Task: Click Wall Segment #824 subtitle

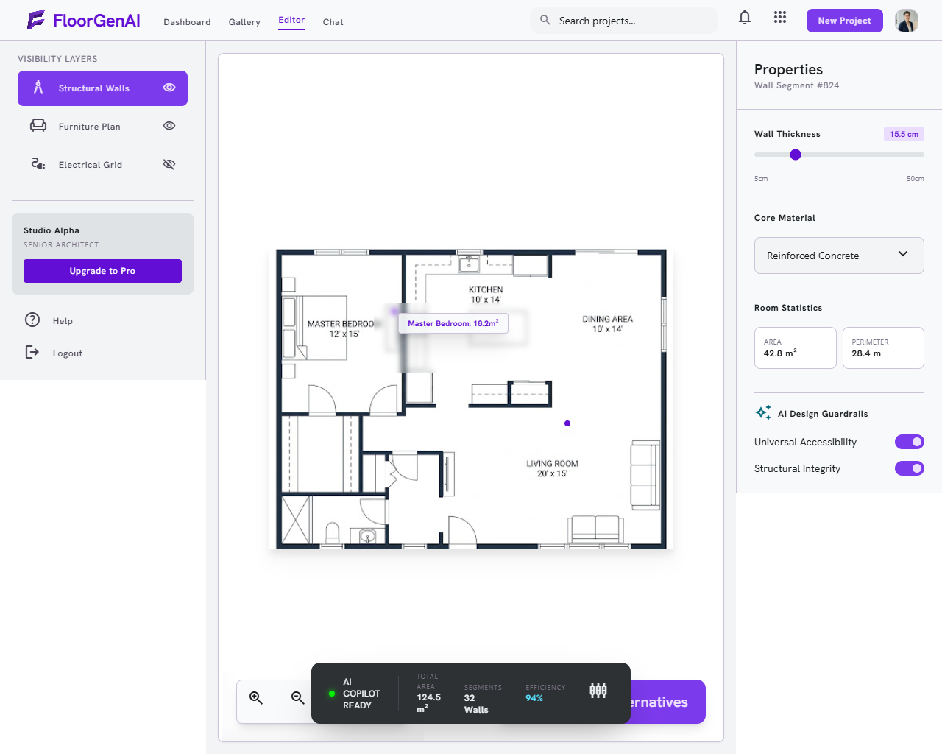Action: pyautogui.click(x=796, y=85)
